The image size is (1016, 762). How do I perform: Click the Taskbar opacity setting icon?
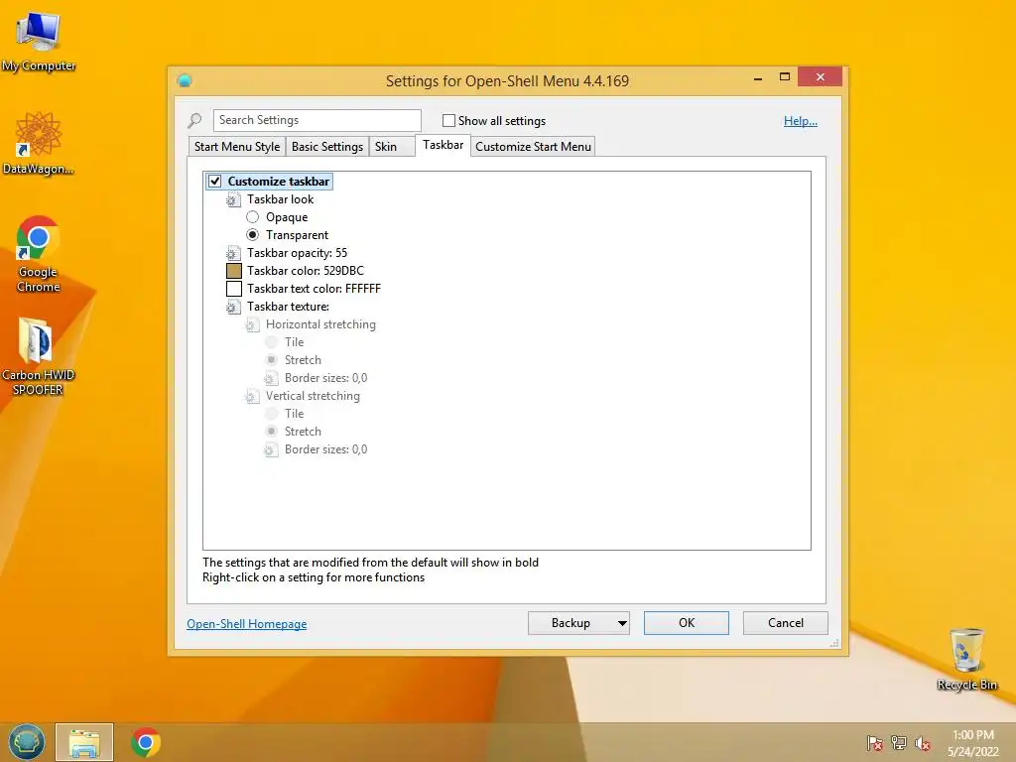point(232,253)
